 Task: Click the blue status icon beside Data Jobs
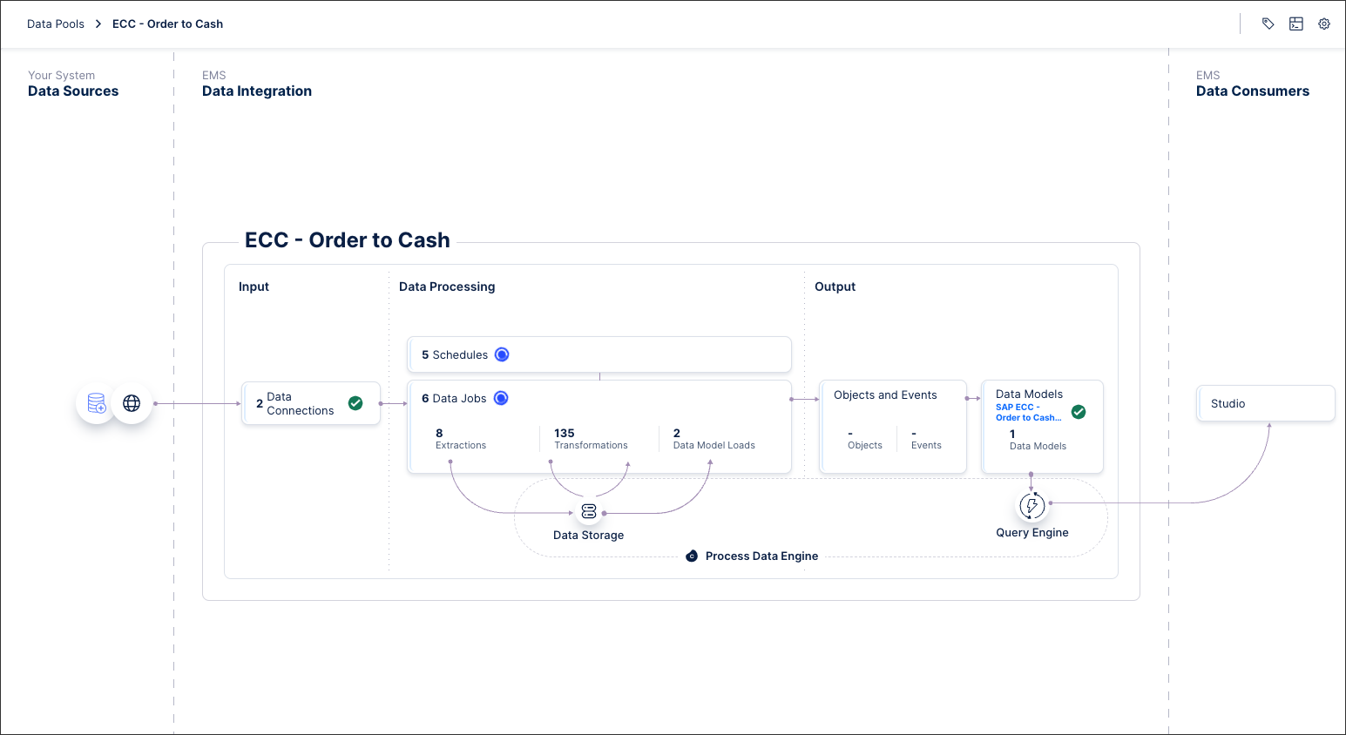tap(501, 398)
